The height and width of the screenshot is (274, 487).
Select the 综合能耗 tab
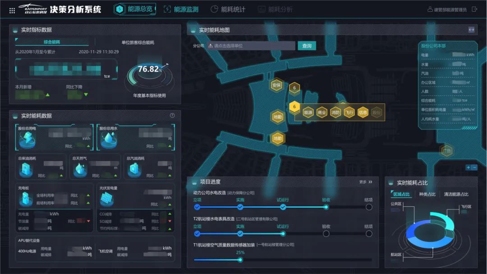pos(52,42)
